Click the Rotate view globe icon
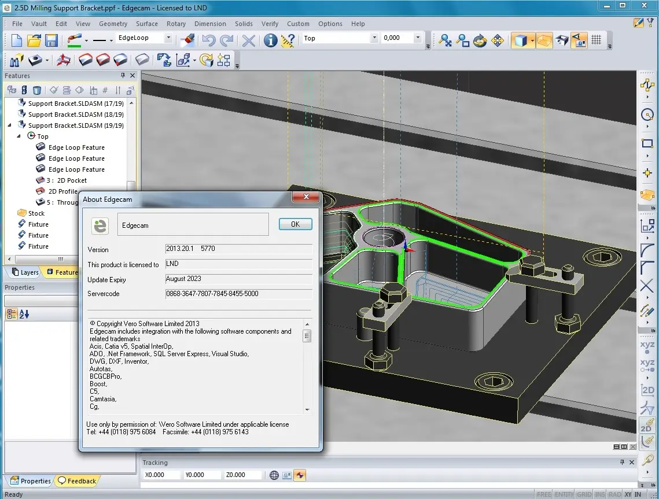This screenshot has height=499, width=659. (x=480, y=40)
